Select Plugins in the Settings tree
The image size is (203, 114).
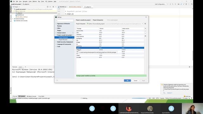(59, 30)
